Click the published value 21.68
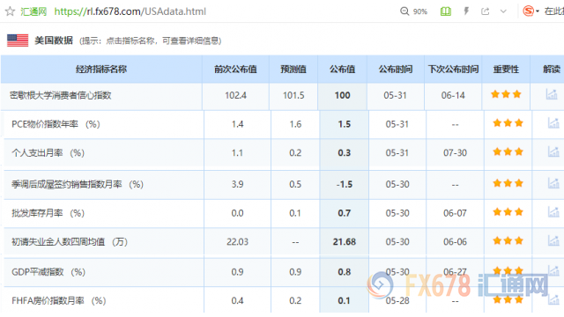 [x=345, y=242]
